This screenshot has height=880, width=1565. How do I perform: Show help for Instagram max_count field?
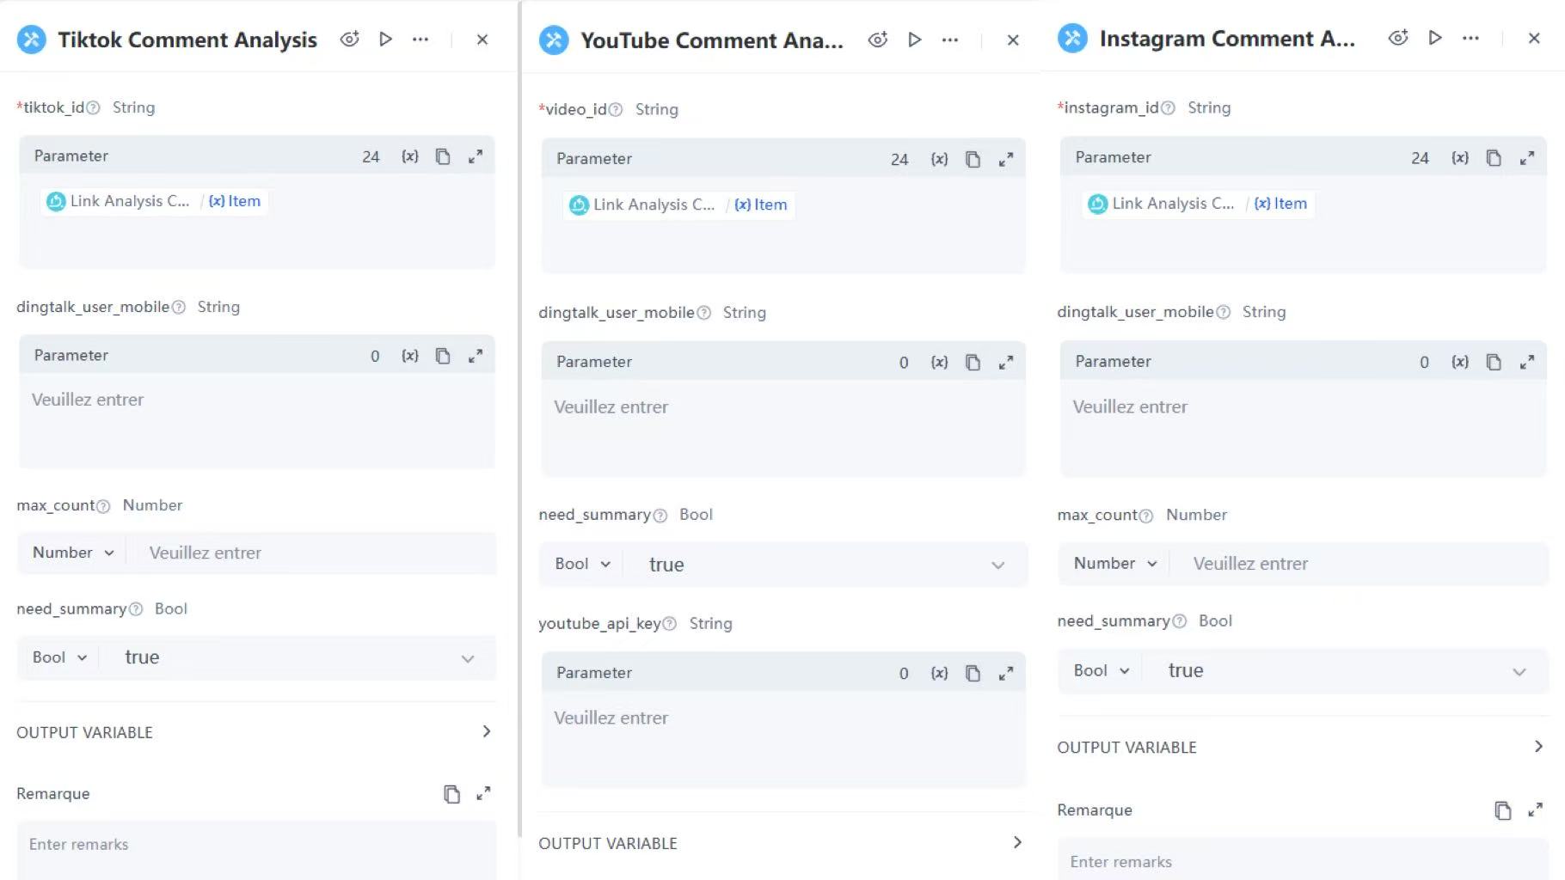pyautogui.click(x=1145, y=516)
